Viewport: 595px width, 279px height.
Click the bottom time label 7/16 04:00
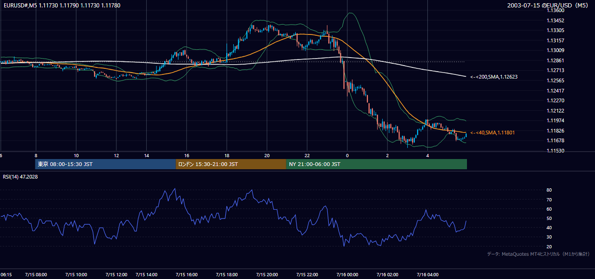tap(427, 275)
